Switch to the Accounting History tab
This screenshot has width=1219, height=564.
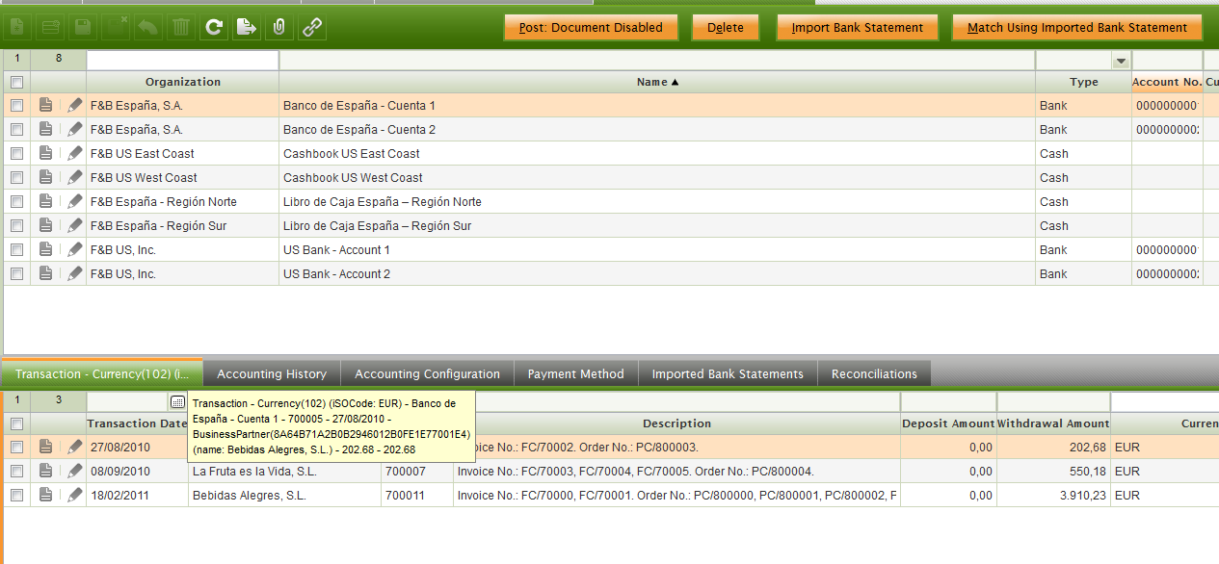tap(272, 373)
